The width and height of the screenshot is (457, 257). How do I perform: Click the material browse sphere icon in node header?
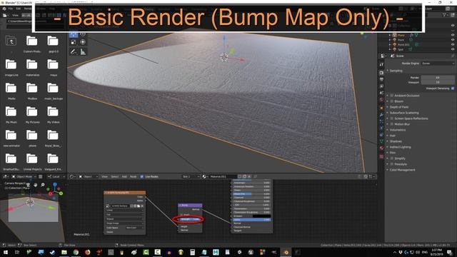point(204,176)
